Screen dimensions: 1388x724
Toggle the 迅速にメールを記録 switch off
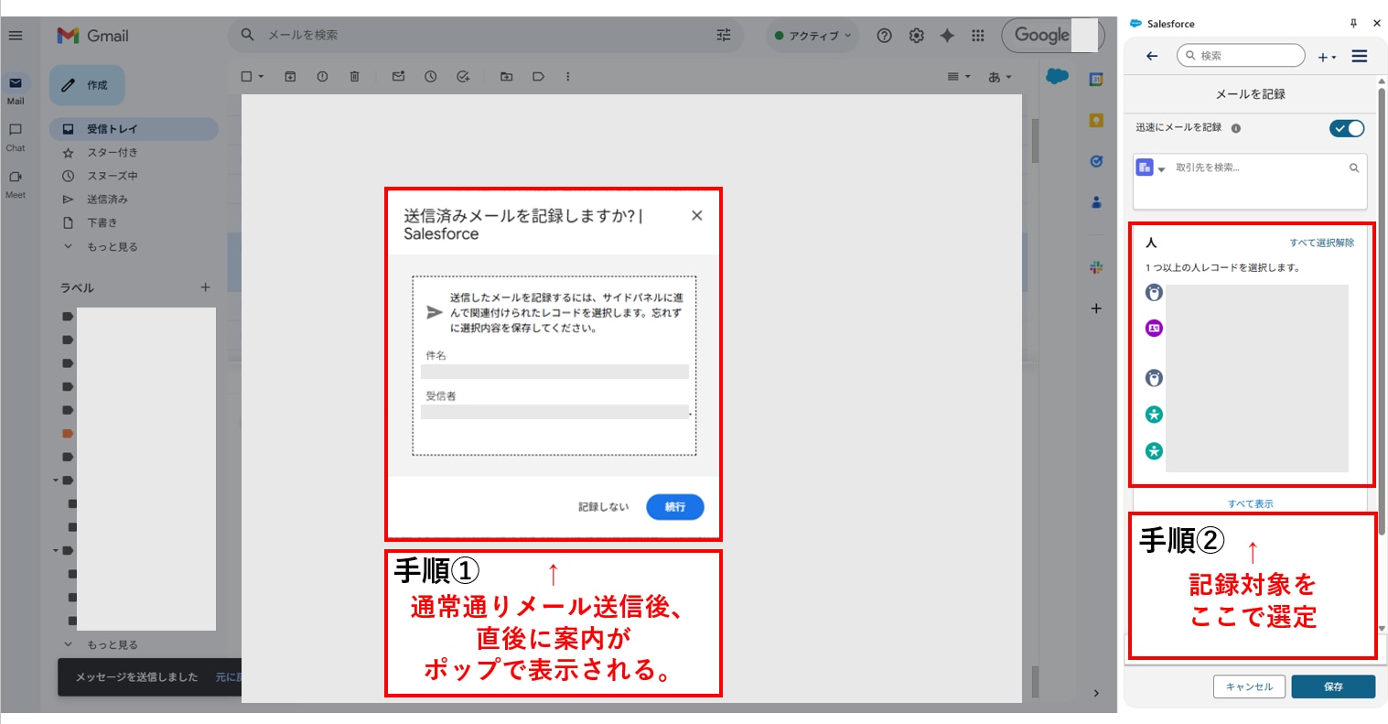[1346, 128]
